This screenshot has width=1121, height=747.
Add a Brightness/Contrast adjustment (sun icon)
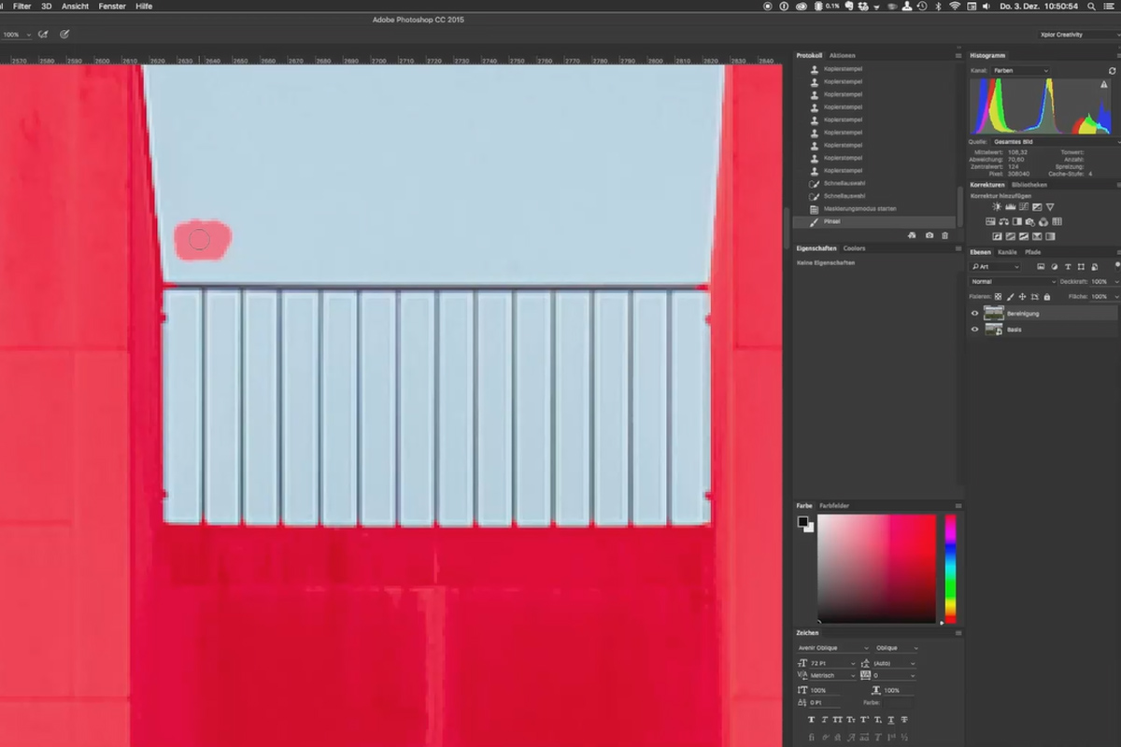(x=997, y=206)
